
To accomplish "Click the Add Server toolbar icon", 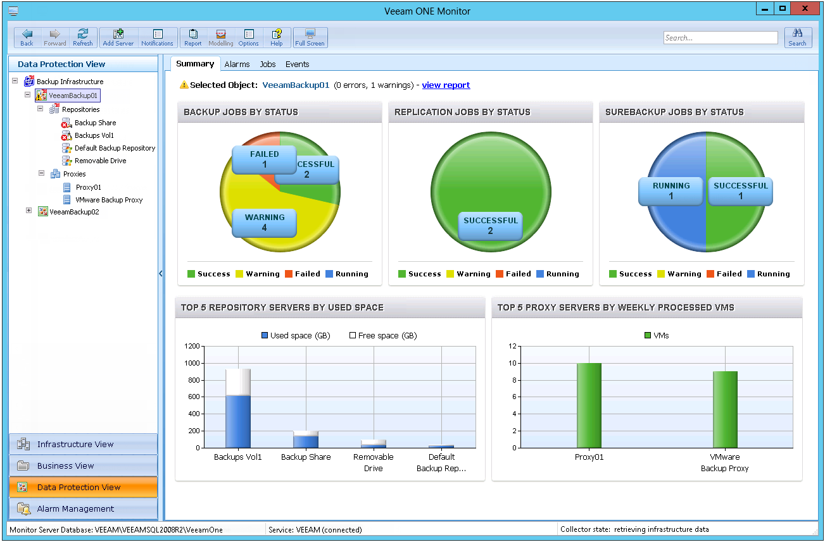I will (x=118, y=37).
